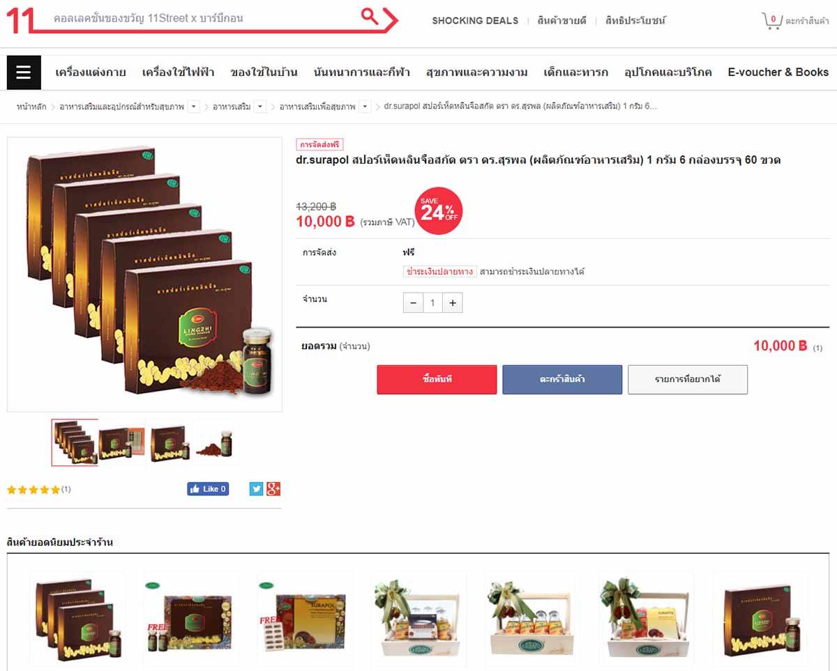Expand the อาหารเสริม breadcrumb dropdown
This screenshot has height=671, width=837.
260,107
